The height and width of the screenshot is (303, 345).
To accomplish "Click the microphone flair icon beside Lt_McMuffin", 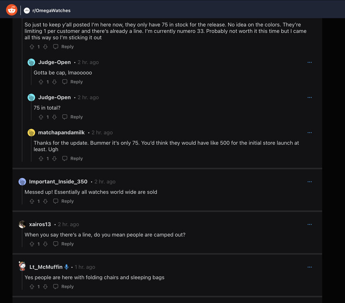I will click(67, 267).
